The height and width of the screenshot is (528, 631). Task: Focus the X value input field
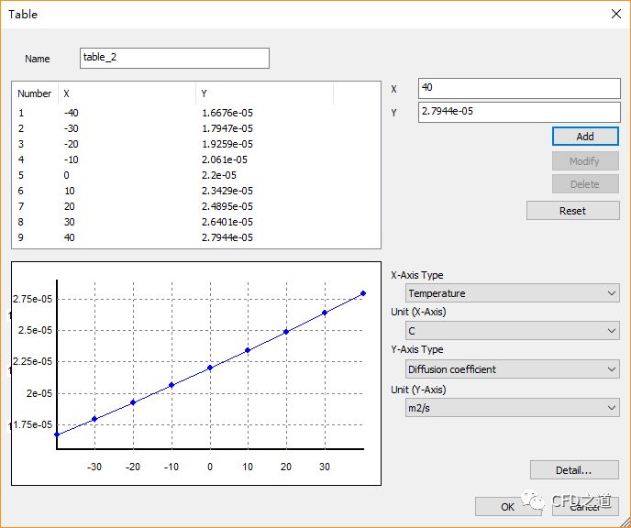[x=518, y=88]
